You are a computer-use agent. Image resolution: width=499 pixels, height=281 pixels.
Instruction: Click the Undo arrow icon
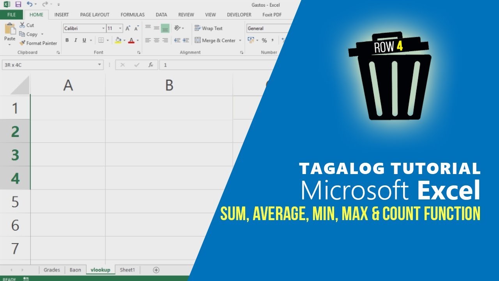coord(29,4)
